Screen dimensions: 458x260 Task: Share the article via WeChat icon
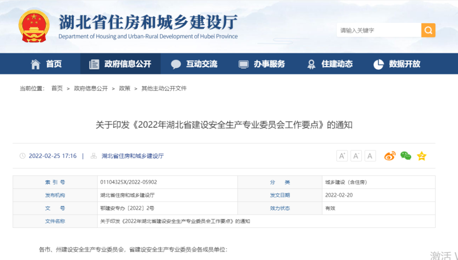405,156
